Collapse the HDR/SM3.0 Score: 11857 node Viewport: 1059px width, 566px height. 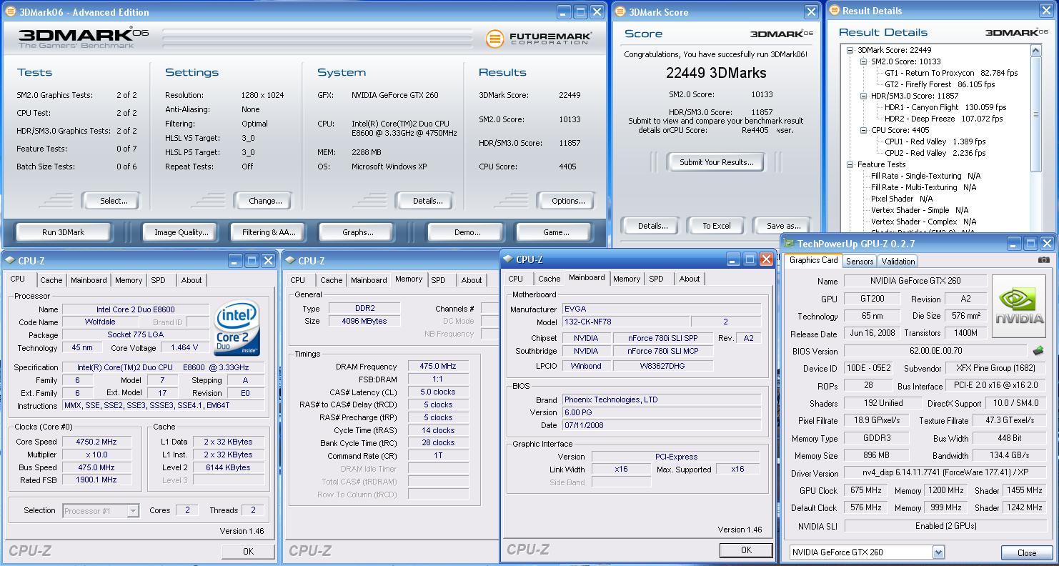pyautogui.click(x=864, y=96)
